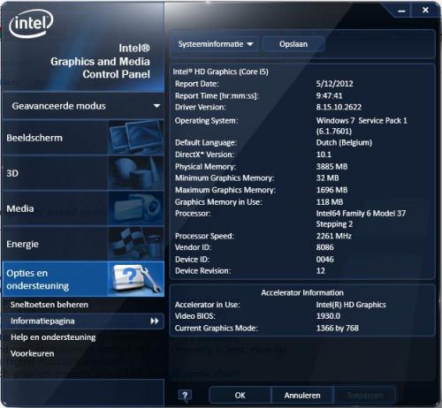Click the Opties en ondersteuning wrench icon
This screenshot has width=442, height=408.
136,279
